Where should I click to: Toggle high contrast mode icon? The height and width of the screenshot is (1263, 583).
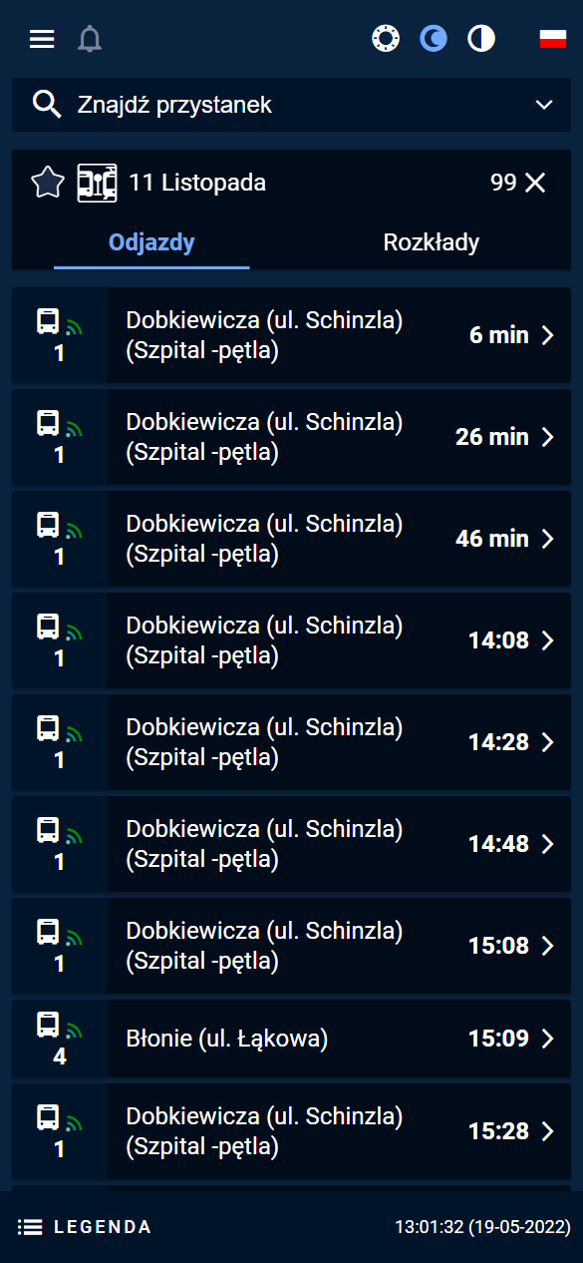481,39
